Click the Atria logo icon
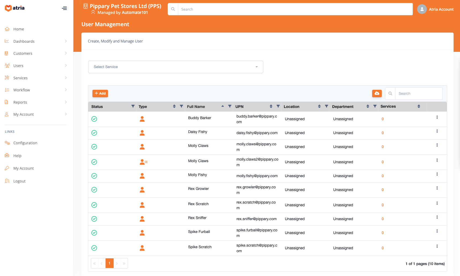The image size is (460, 276). (8, 8)
